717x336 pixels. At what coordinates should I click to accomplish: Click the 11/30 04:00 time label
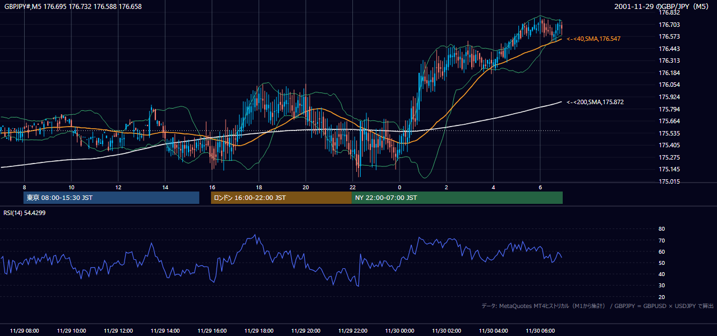coord(493,331)
